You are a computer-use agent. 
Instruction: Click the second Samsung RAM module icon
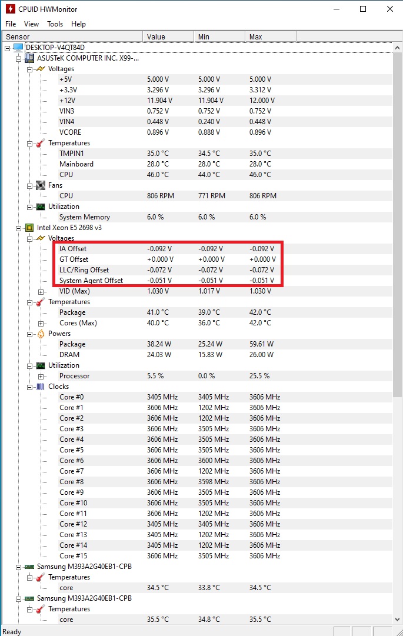29,598
